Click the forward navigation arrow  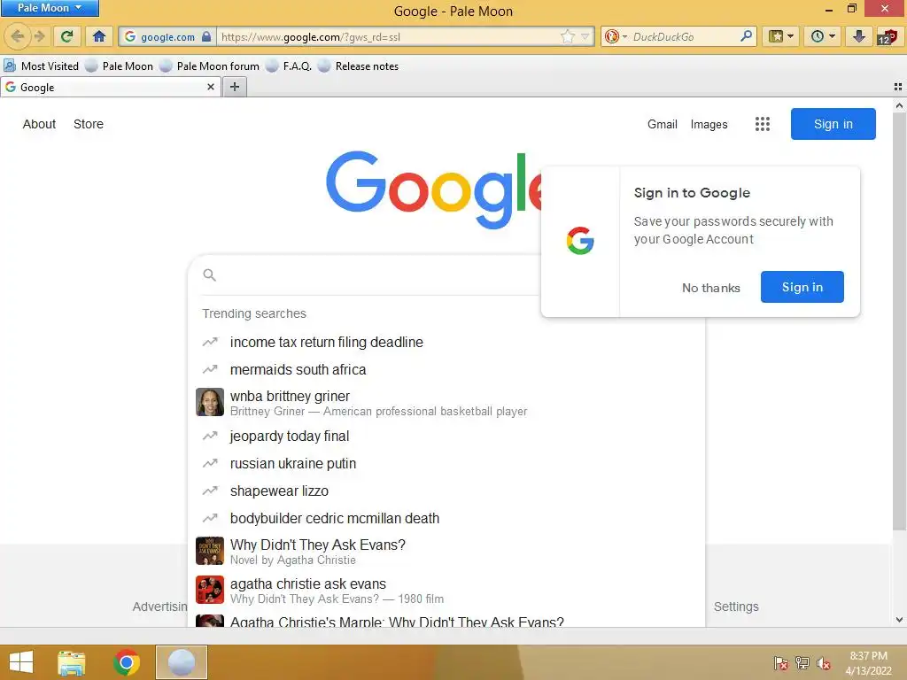coord(39,37)
